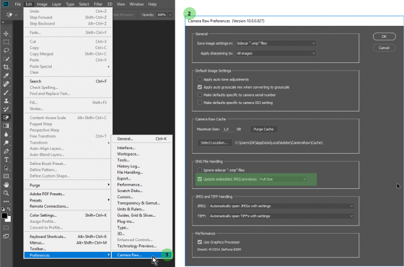Select the Dodge tool

6,143
